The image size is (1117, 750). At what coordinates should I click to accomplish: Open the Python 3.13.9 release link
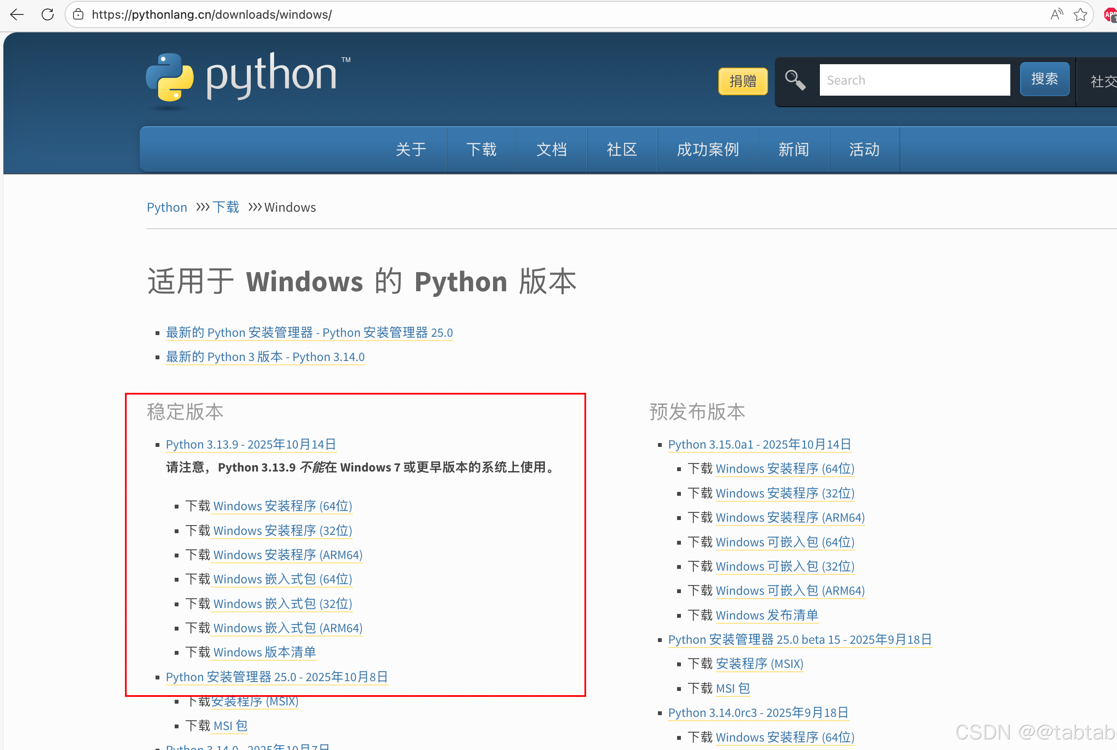tap(251, 444)
